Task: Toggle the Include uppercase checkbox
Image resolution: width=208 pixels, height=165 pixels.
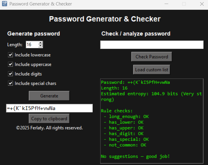Action: click(x=11, y=64)
